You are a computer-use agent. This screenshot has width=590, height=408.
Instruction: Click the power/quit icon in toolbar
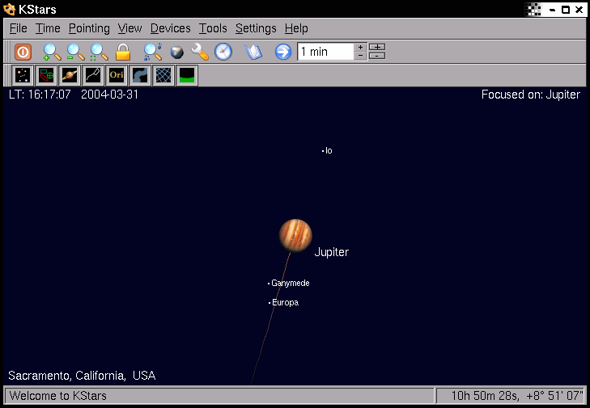[23, 52]
